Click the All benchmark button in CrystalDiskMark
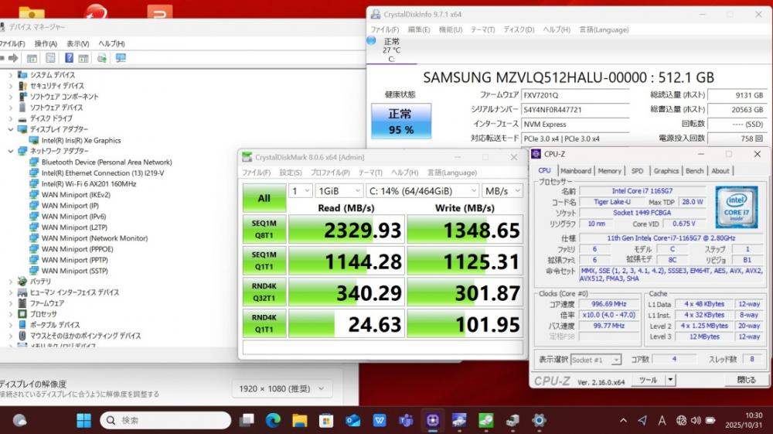773x434 pixels. [x=264, y=198]
